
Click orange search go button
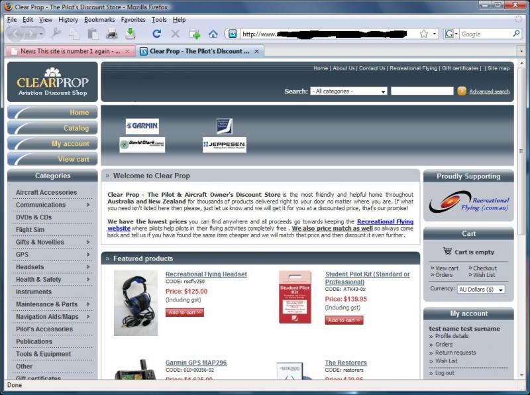(x=462, y=91)
